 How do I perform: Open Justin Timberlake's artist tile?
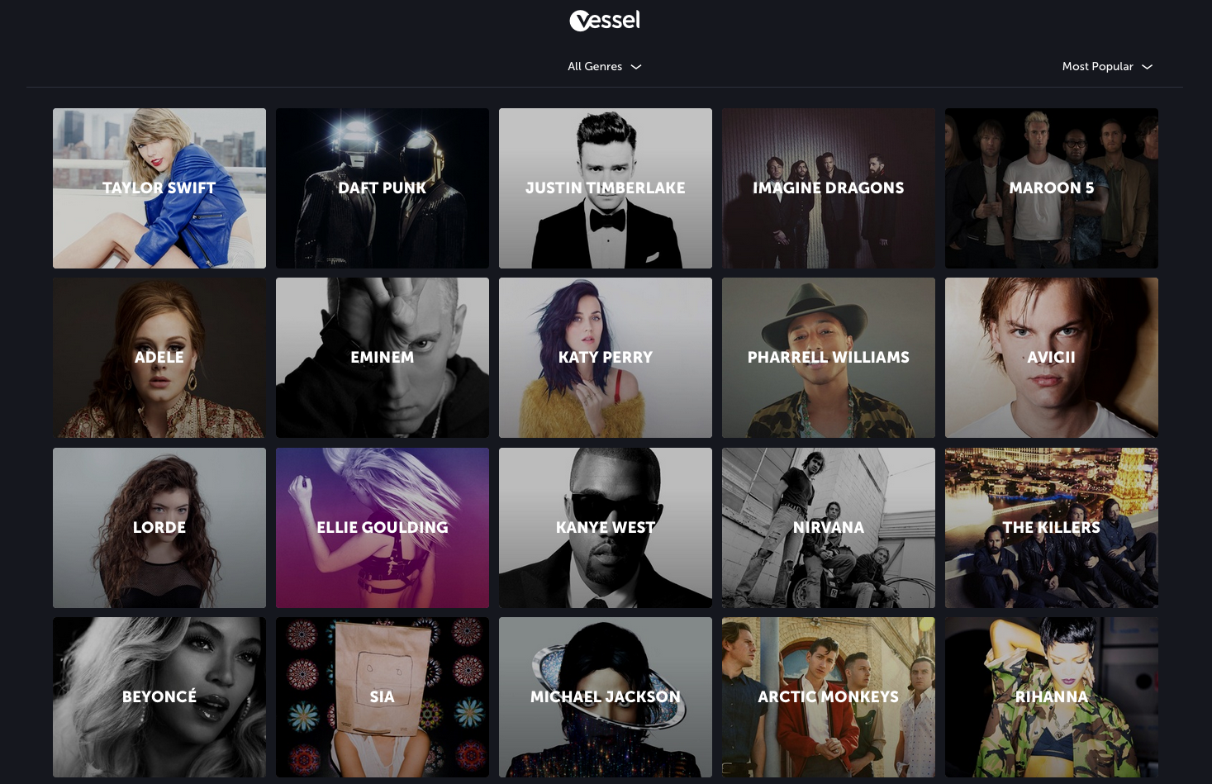point(606,188)
